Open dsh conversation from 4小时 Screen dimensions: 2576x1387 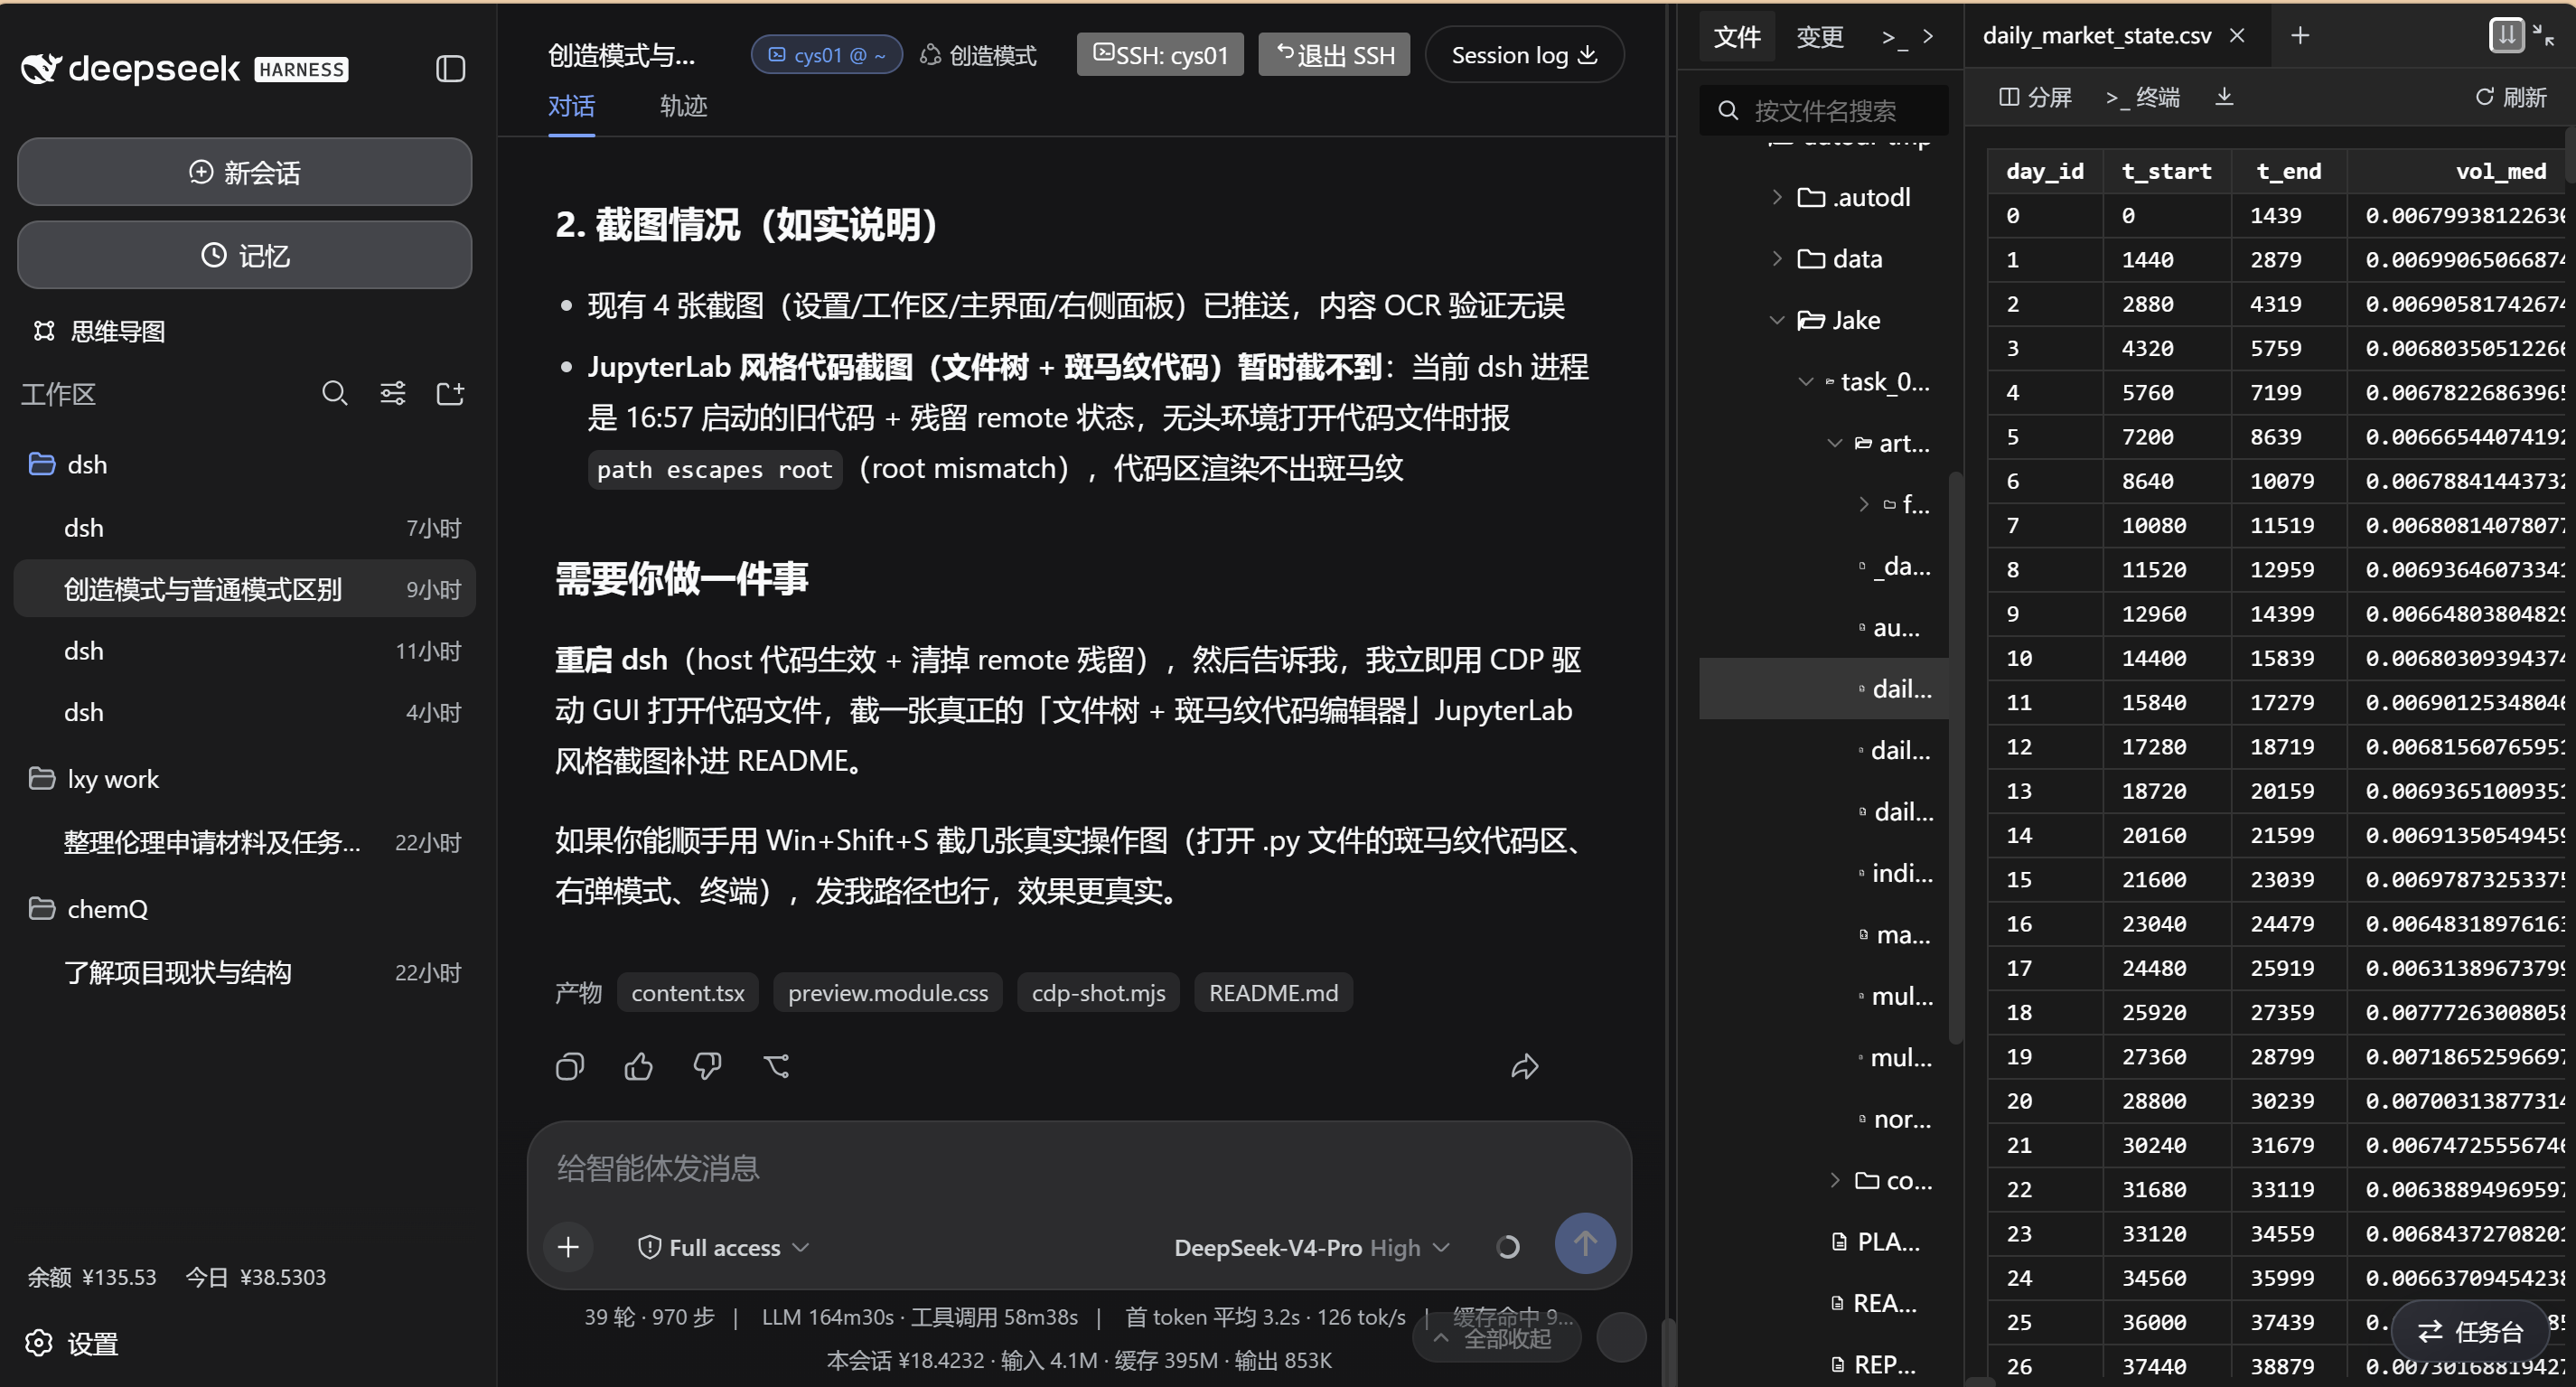(x=244, y=712)
